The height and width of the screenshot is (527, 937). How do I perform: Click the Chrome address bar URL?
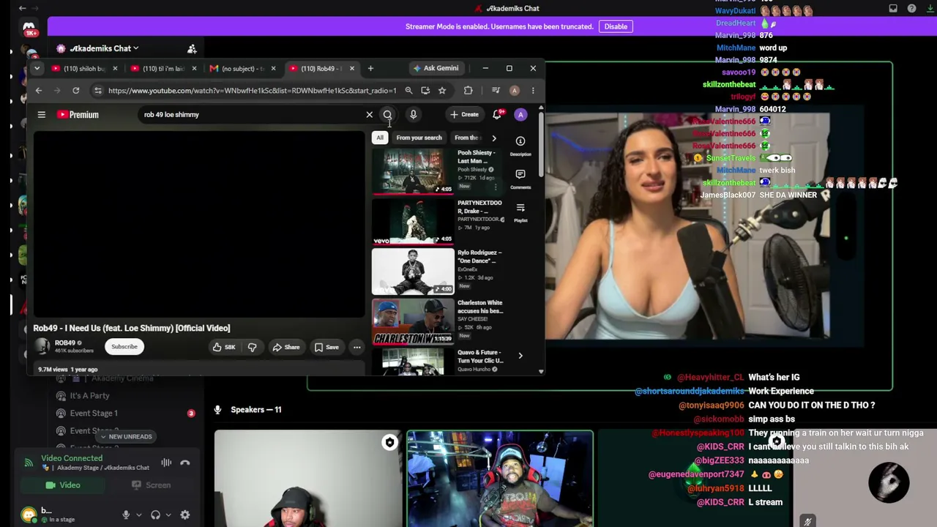click(252, 91)
